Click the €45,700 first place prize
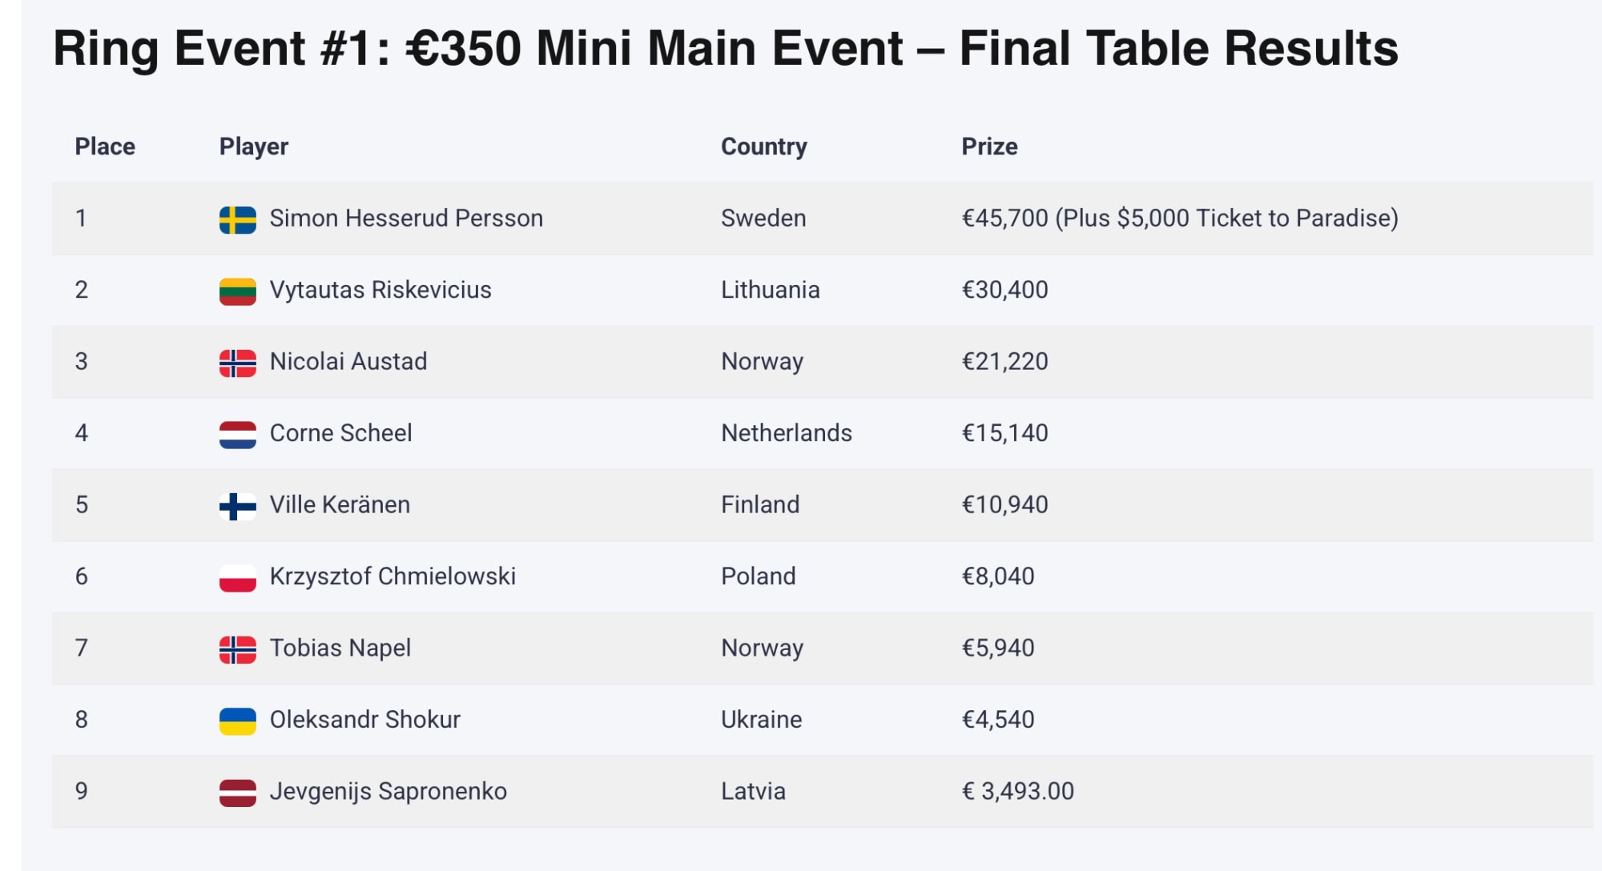 pos(1004,218)
